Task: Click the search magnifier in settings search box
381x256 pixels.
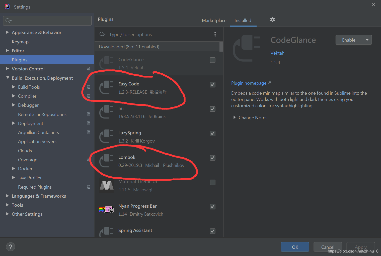Action: (x=8, y=21)
